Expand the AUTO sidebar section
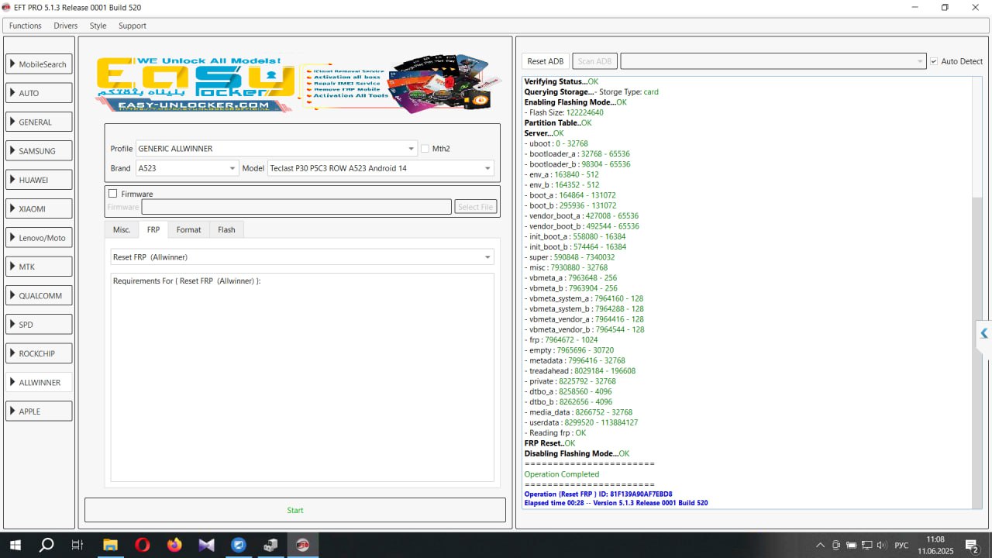This screenshot has height=558, width=992. pyautogui.click(x=39, y=93)
